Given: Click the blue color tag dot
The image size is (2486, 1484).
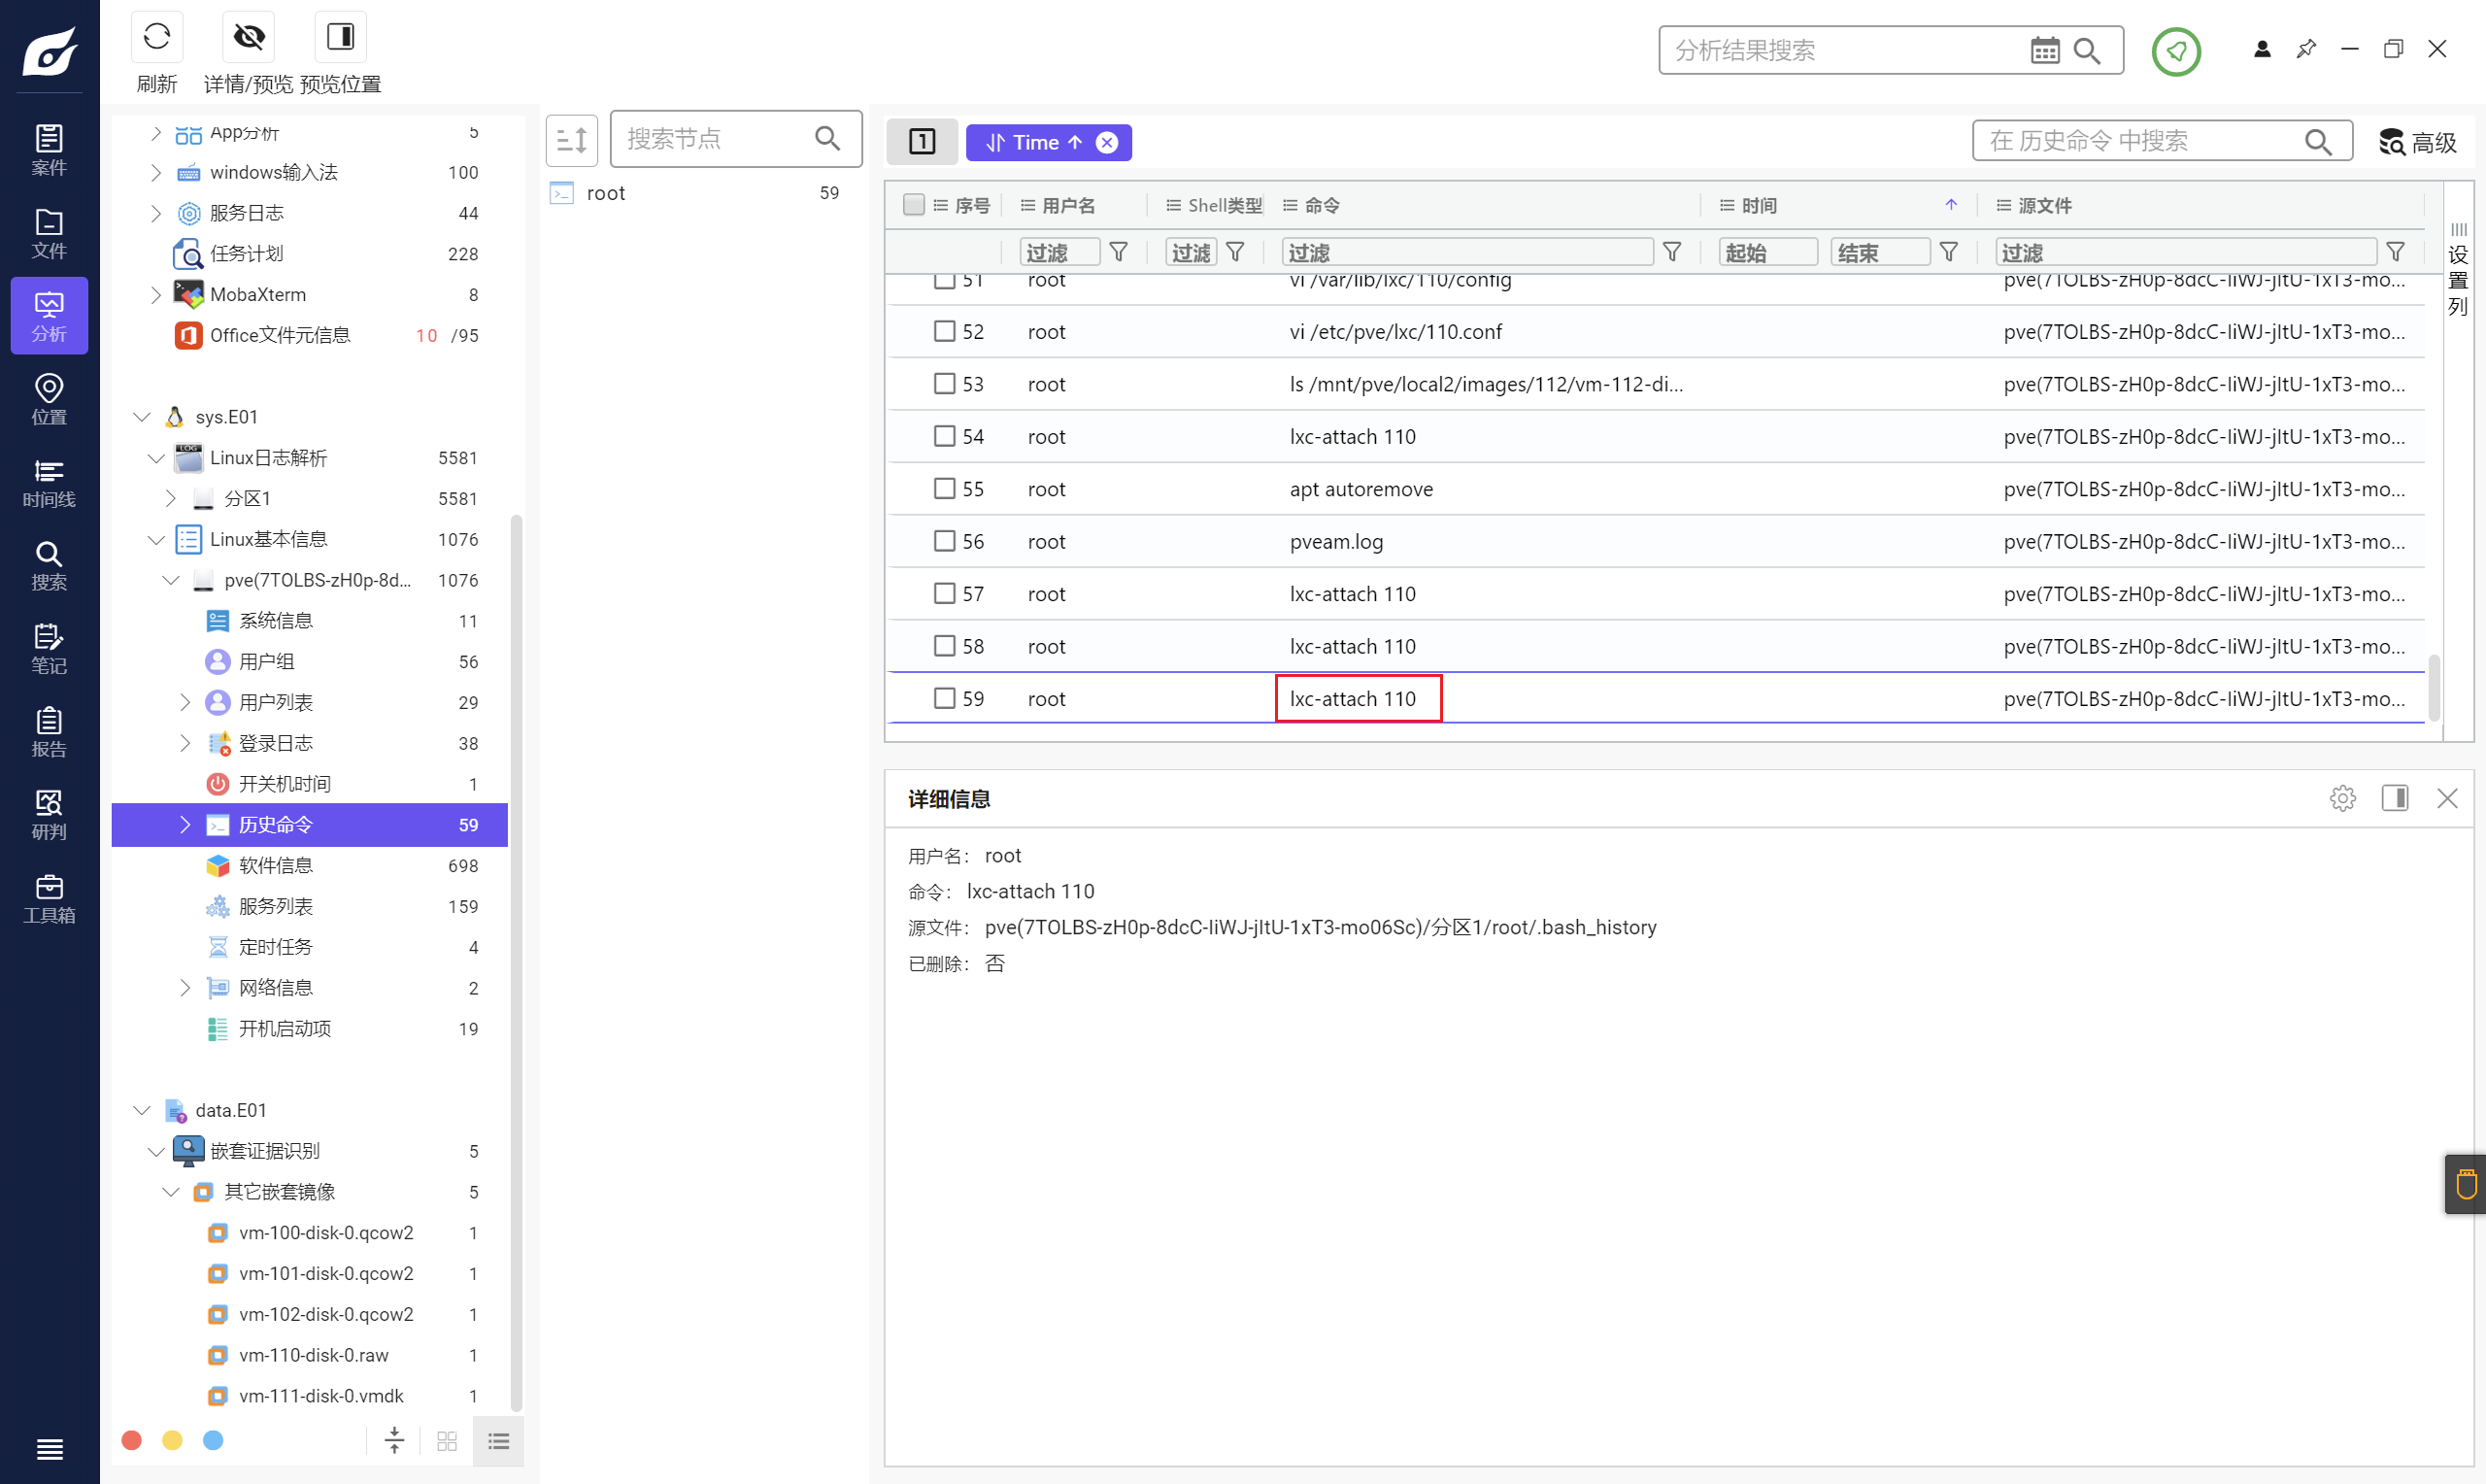Looking at the screenshot, I should point(213,1440).
